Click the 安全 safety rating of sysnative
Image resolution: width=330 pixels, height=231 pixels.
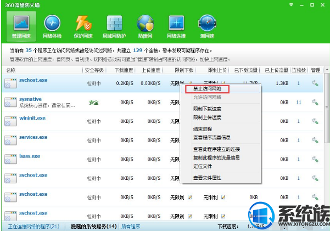pos(94,103)
